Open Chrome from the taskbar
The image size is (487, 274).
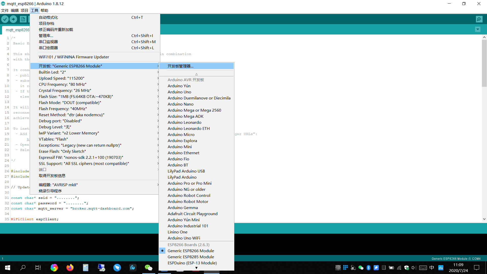[54, 267]
